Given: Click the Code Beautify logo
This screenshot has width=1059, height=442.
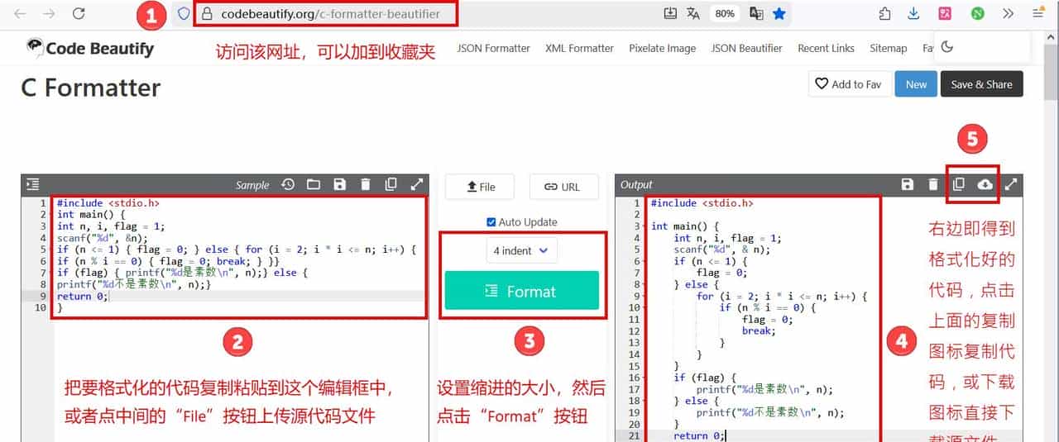Looking at the screenshot, I should 89,48.
